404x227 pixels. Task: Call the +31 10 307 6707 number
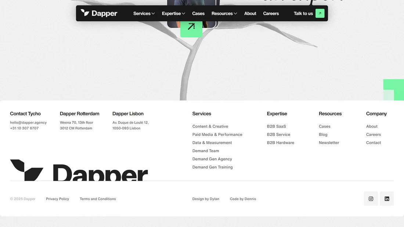[24, 128]
